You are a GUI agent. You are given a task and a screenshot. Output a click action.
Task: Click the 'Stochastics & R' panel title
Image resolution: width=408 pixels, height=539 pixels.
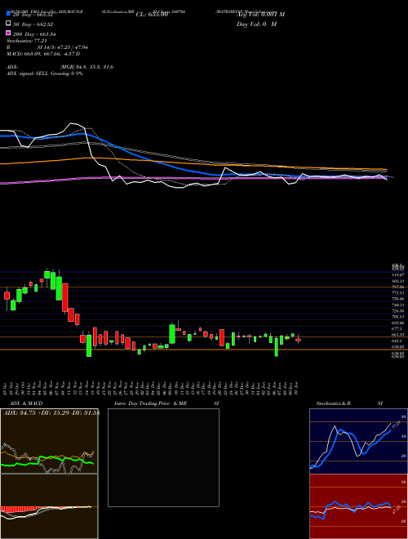tap(334, 403)
